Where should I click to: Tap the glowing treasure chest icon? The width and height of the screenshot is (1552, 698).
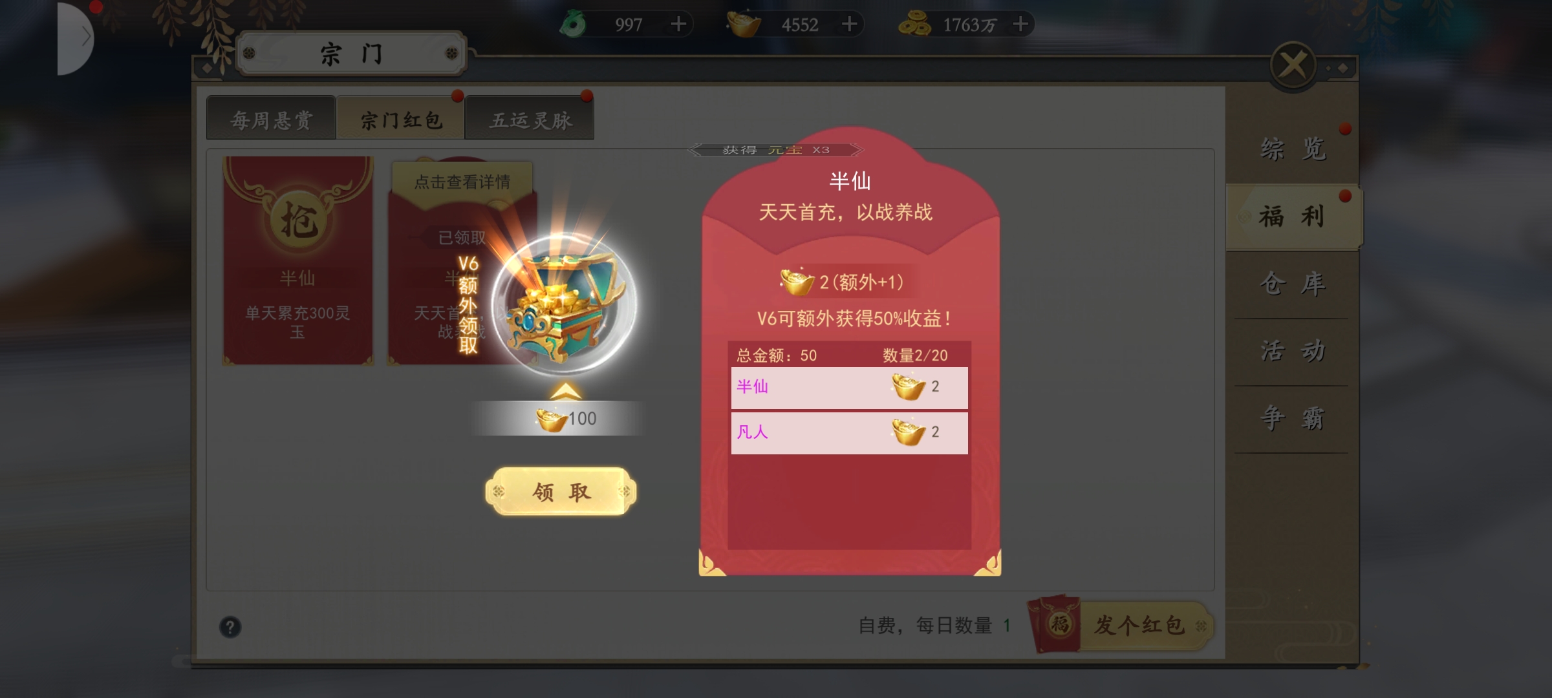[563, 304]
